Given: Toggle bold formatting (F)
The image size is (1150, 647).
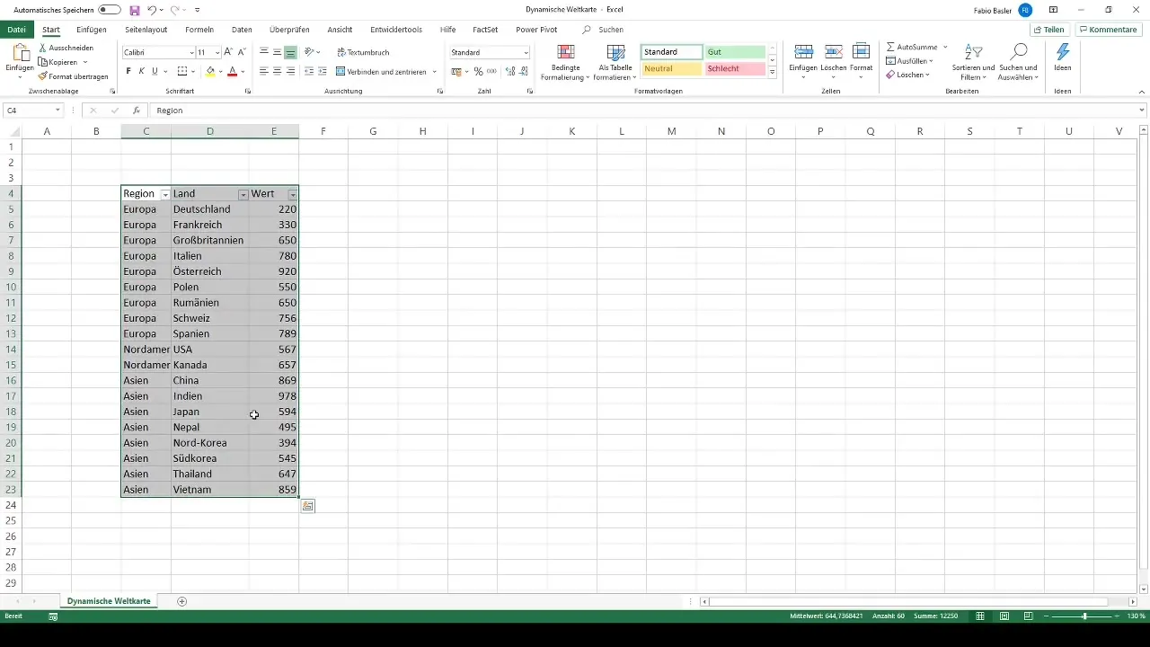Looking at the screenshot, I should 128,71.
